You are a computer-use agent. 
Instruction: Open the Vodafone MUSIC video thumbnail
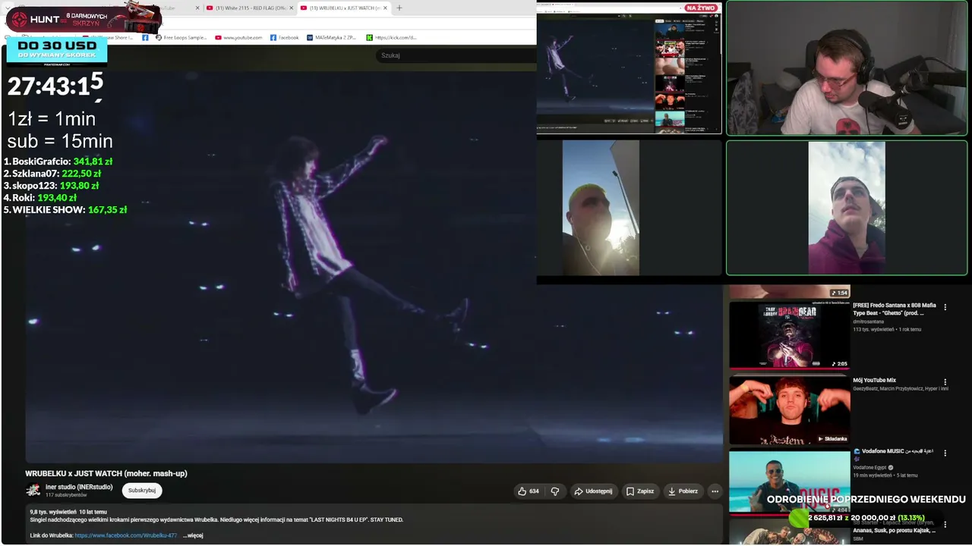tap(790, 482)
